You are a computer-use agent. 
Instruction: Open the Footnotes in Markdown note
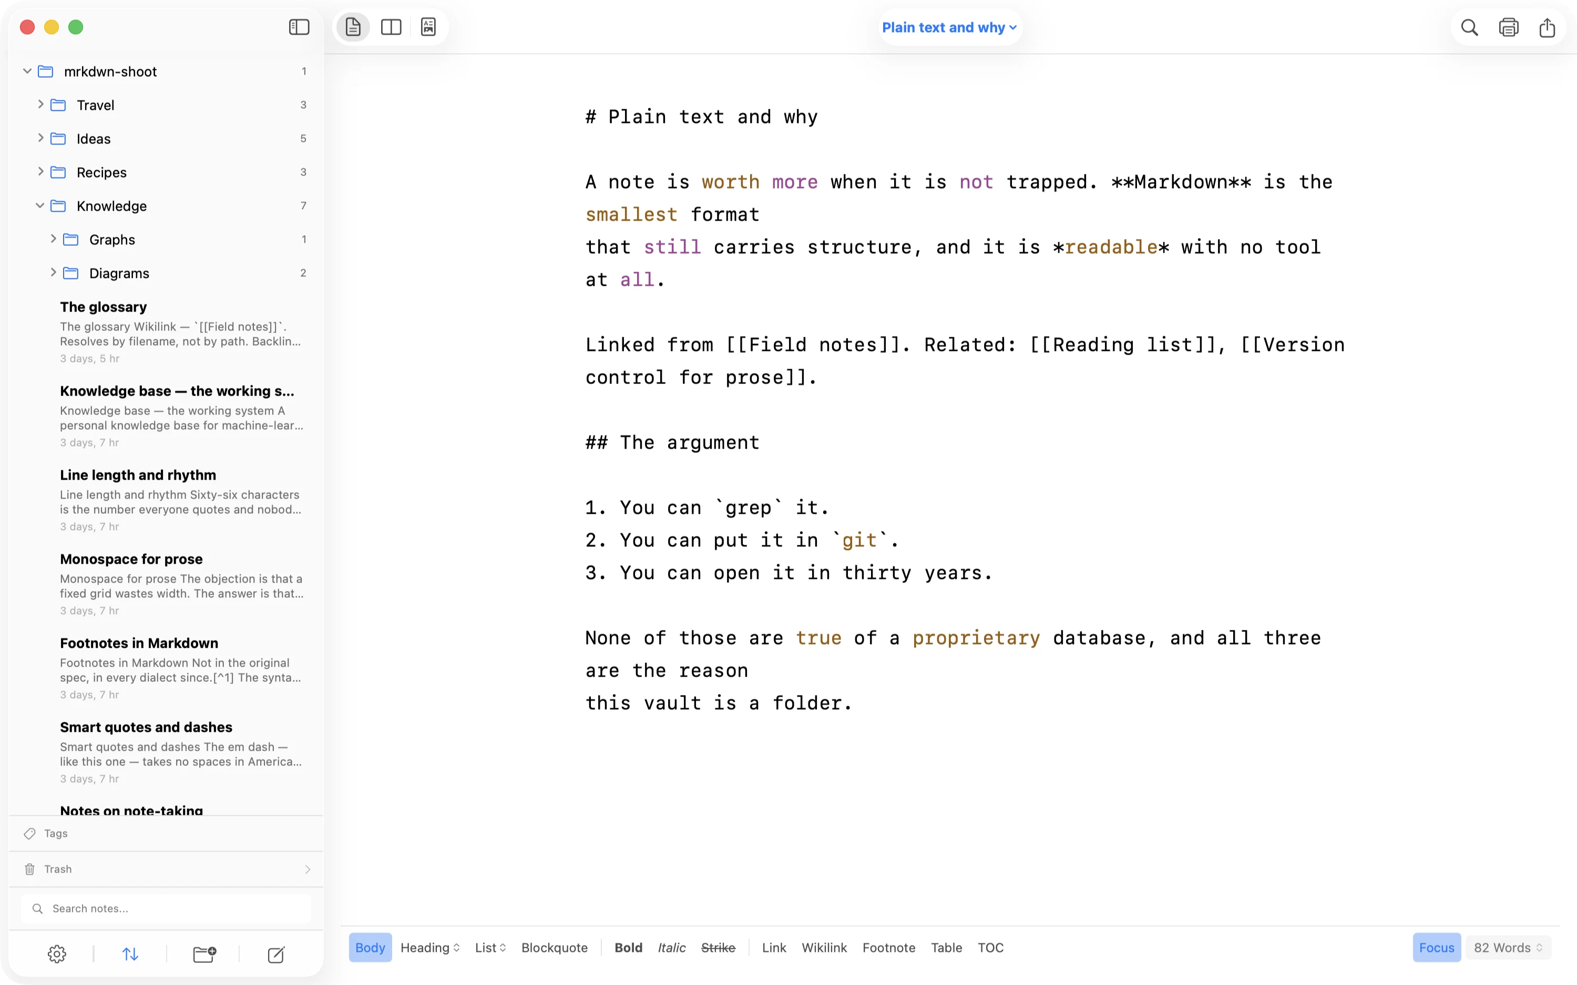182,668
